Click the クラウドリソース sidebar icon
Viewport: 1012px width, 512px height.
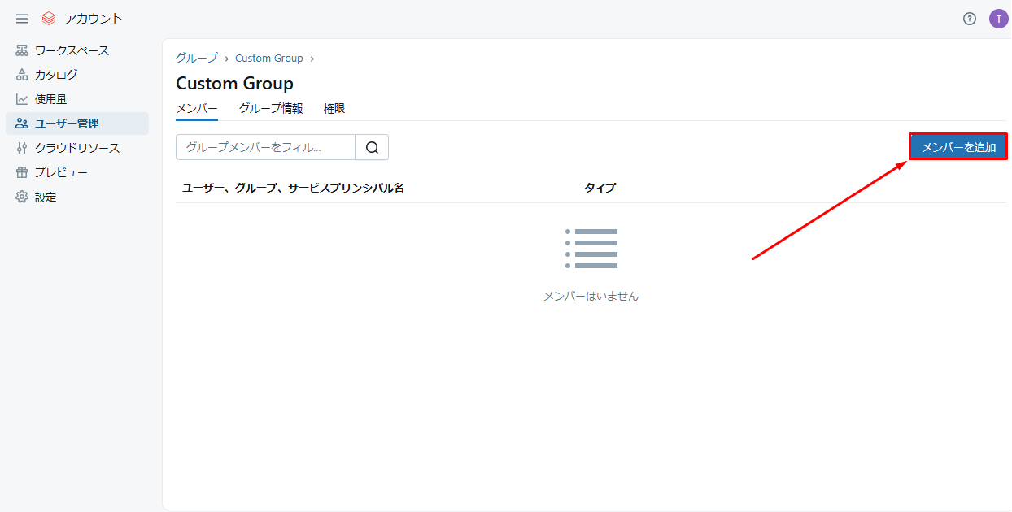[22, 148]
